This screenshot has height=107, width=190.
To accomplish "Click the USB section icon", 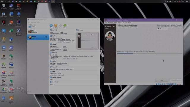I will 51,72.
